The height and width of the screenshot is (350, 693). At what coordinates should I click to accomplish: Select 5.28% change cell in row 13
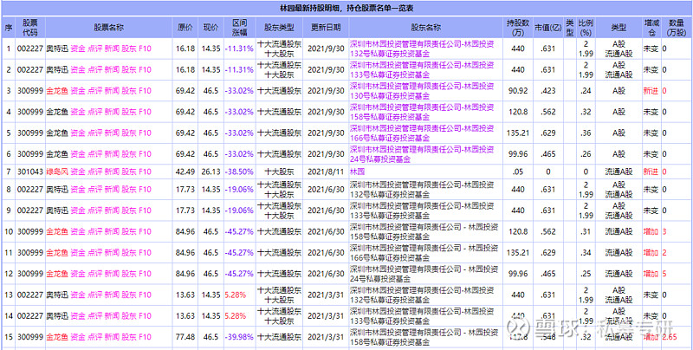[x=235, y=295]
